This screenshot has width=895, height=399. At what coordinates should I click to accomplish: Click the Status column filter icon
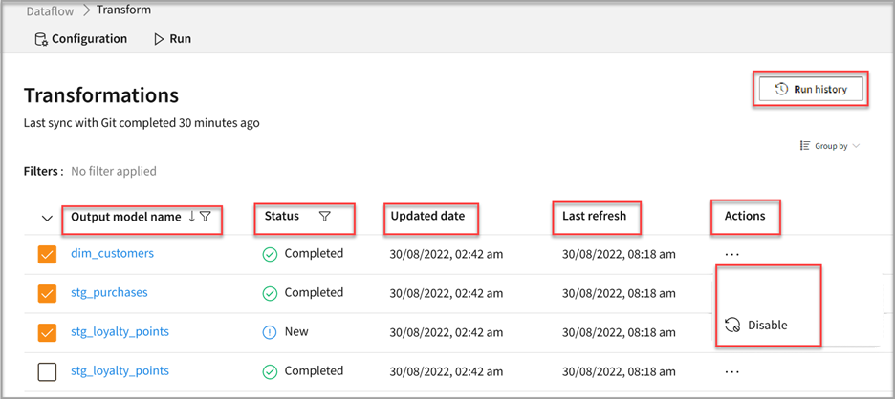point(324,217)
